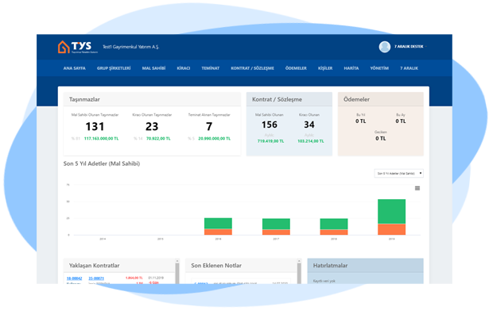Click the 70.922,00 TL amount
The height and width of the screenshot is (311, 489).
158,139
